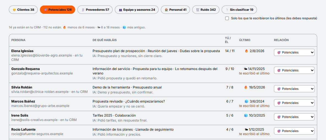Click the ÚLTIMO column header
Image resolution: width=326 pixels, height=140 pixels.
tap(245, 40)
